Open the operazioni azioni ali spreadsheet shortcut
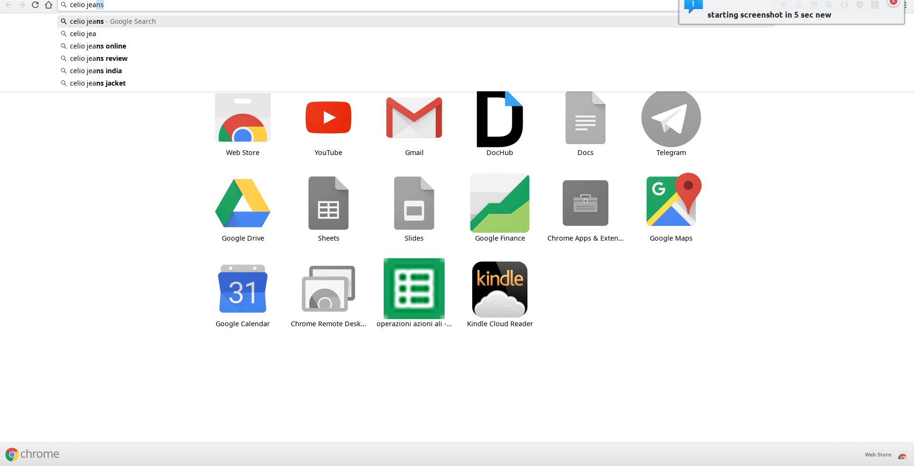 click(x=414, y=289)
